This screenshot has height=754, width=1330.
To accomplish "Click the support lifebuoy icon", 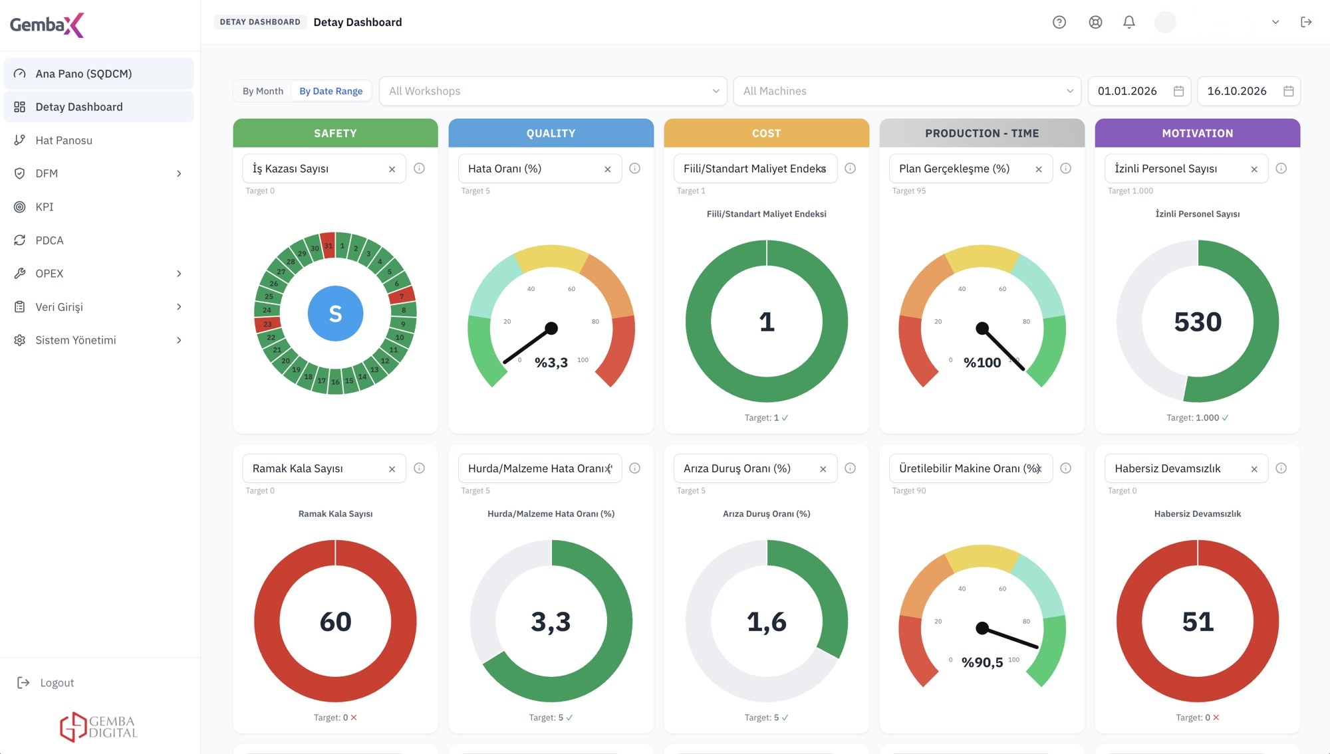I will pos(1095,22).
